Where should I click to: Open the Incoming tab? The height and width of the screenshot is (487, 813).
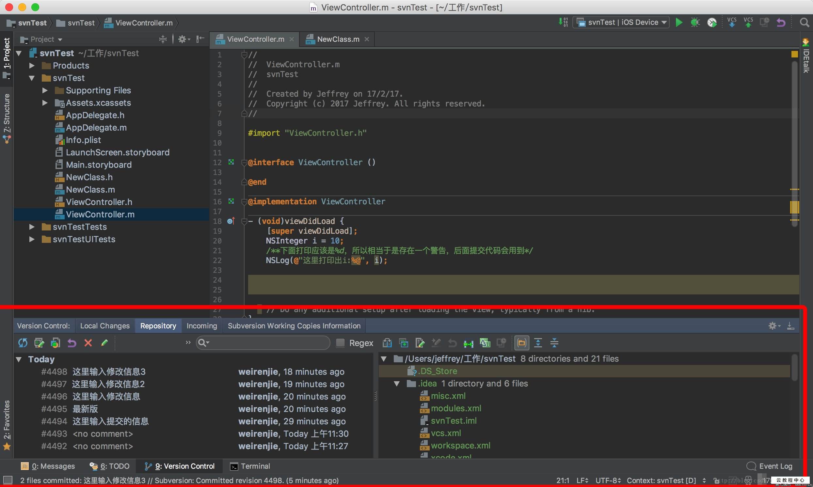[x=202, y=326]
